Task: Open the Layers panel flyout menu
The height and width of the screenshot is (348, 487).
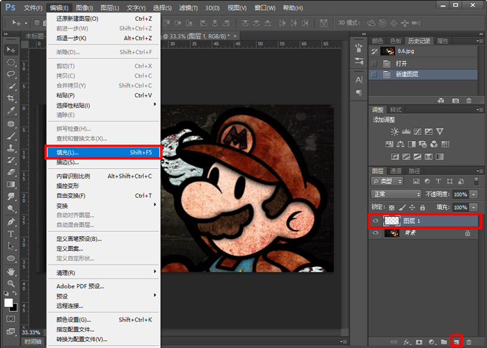Action: (x=480, y=171)
